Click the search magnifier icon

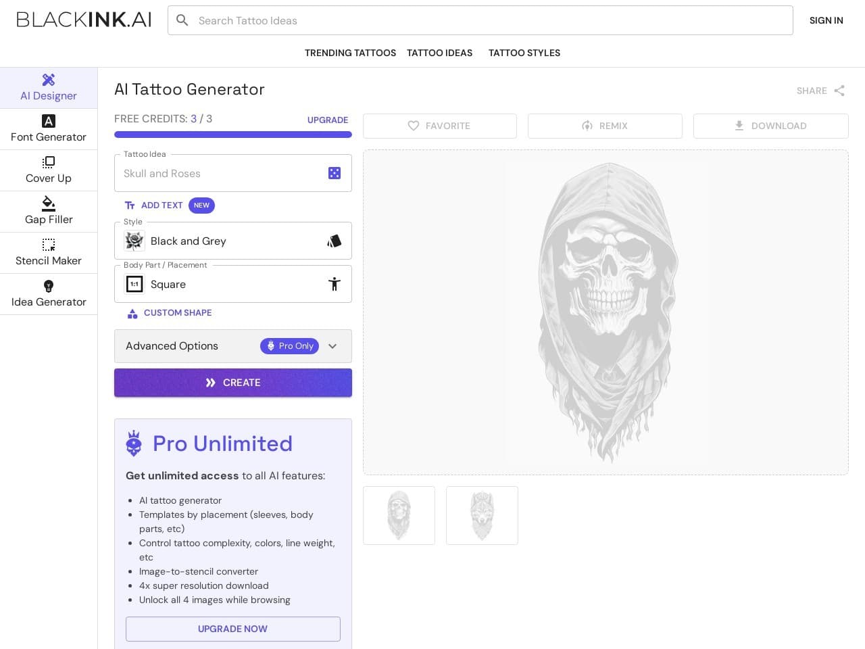pos(182,20)
